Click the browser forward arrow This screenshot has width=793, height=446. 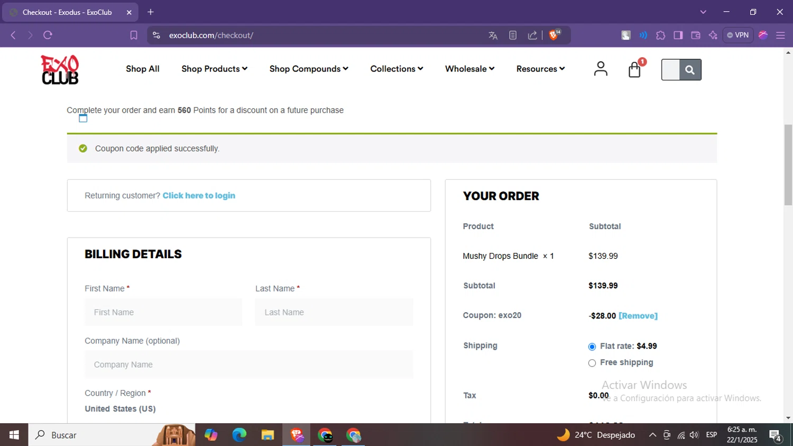(30, 35)
